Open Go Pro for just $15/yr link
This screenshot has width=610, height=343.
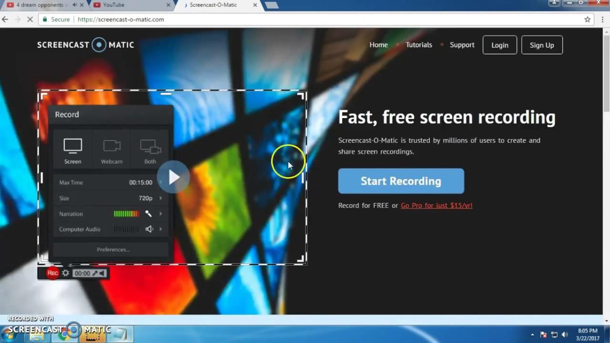(437, 205)
